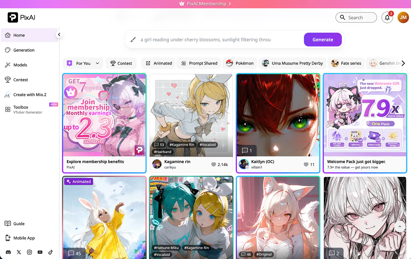Click the Models magic wand icon

8,65
